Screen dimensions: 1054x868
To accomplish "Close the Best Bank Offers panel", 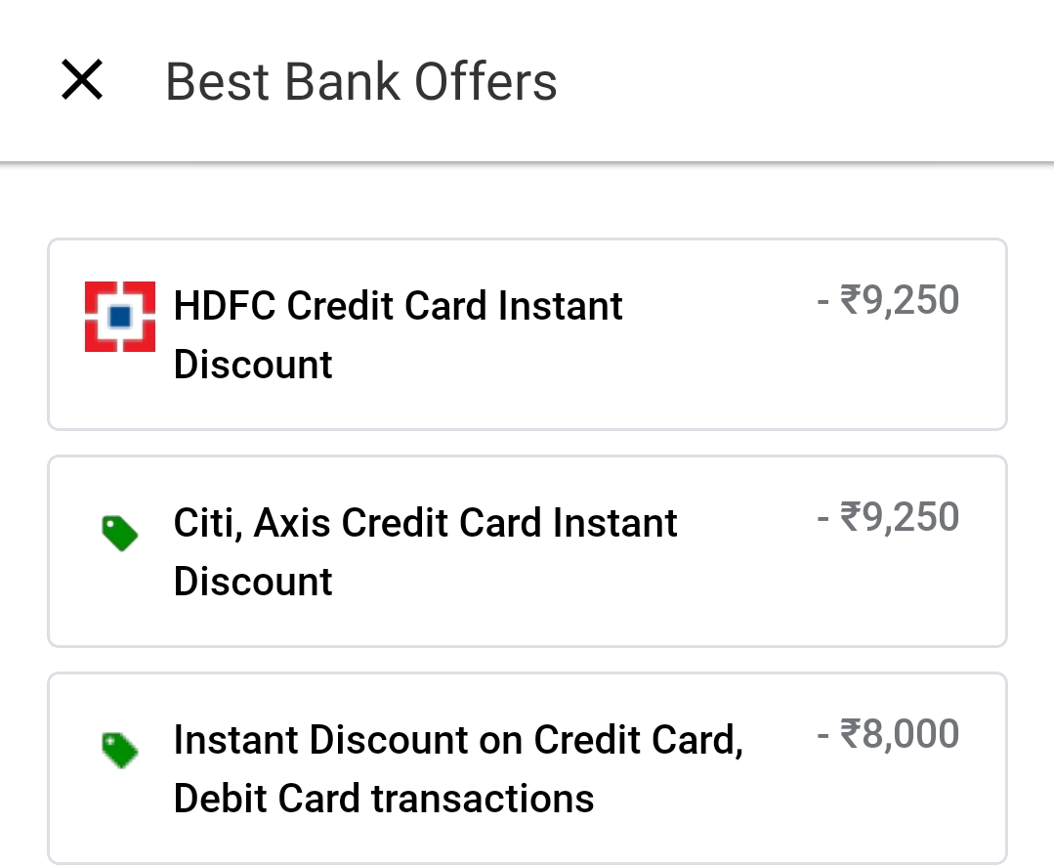I will click(x=82, y=80).
